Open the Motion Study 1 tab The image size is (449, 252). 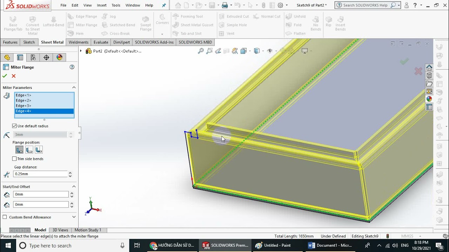click(x=88, y=230)
